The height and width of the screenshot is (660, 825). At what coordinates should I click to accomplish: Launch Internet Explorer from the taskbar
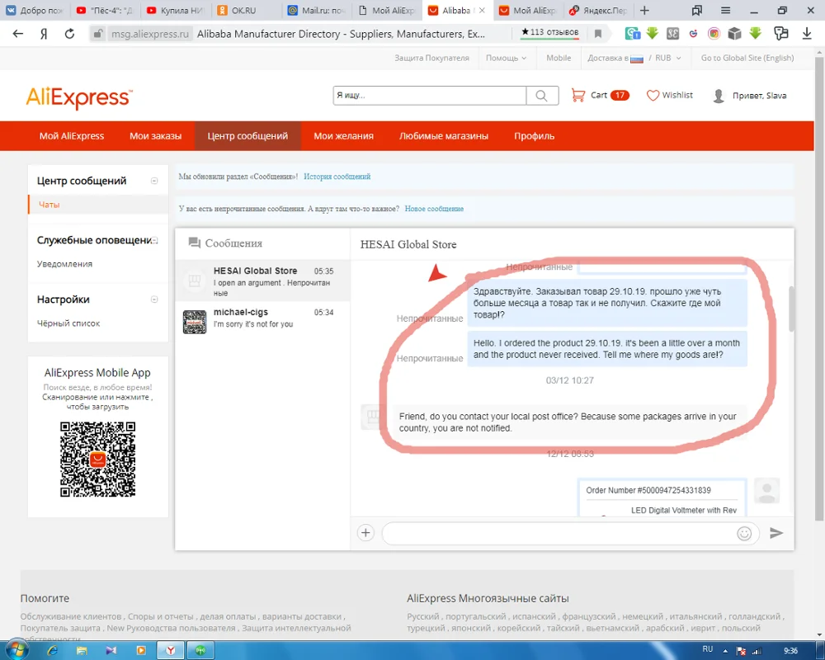pos(53,651)
